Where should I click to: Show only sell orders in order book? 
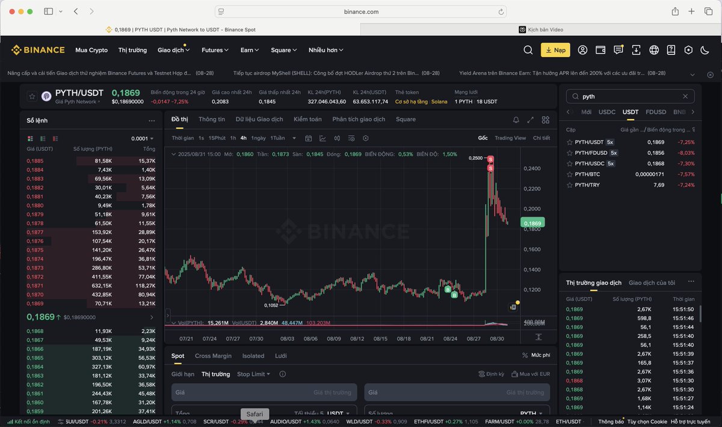(x=55, y=139)
